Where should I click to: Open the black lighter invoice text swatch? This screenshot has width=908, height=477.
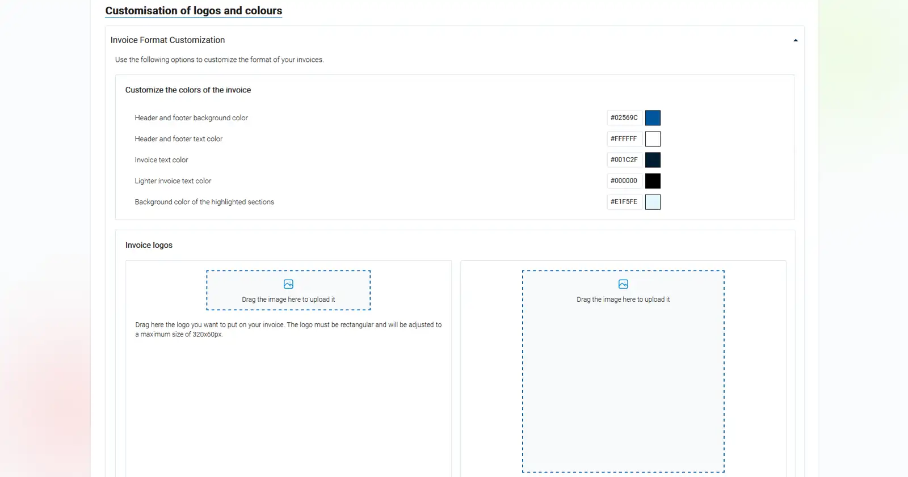[653, 181]
